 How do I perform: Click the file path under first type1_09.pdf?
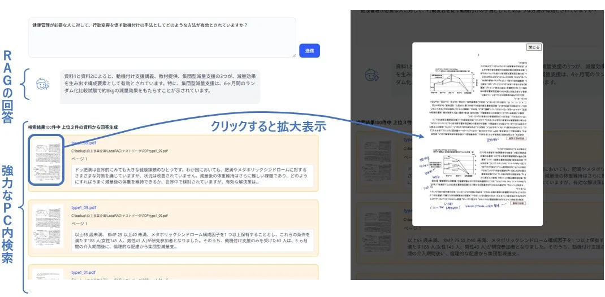pyautogui.click(x=120, y=151)
